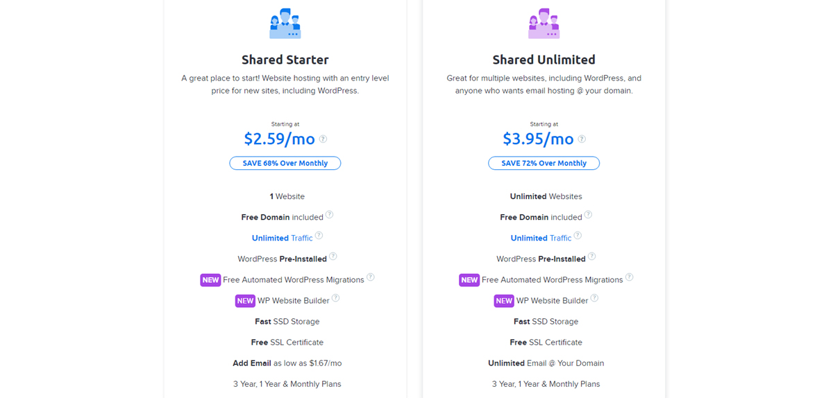Screen dimensions: 833x416
Task: Click WordPress Migrations help icon in Shared Starter
Action: click(x=371, y=277)
